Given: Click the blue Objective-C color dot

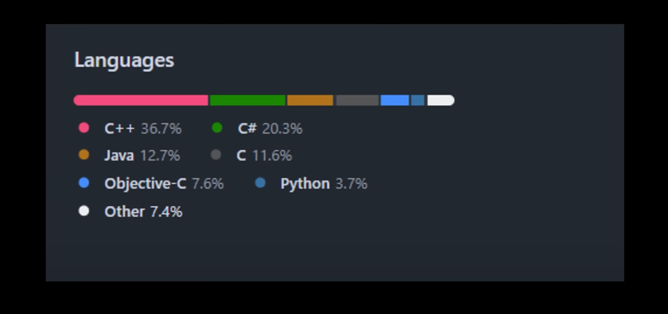Looking at the screenshot, I should pos(84,183).
